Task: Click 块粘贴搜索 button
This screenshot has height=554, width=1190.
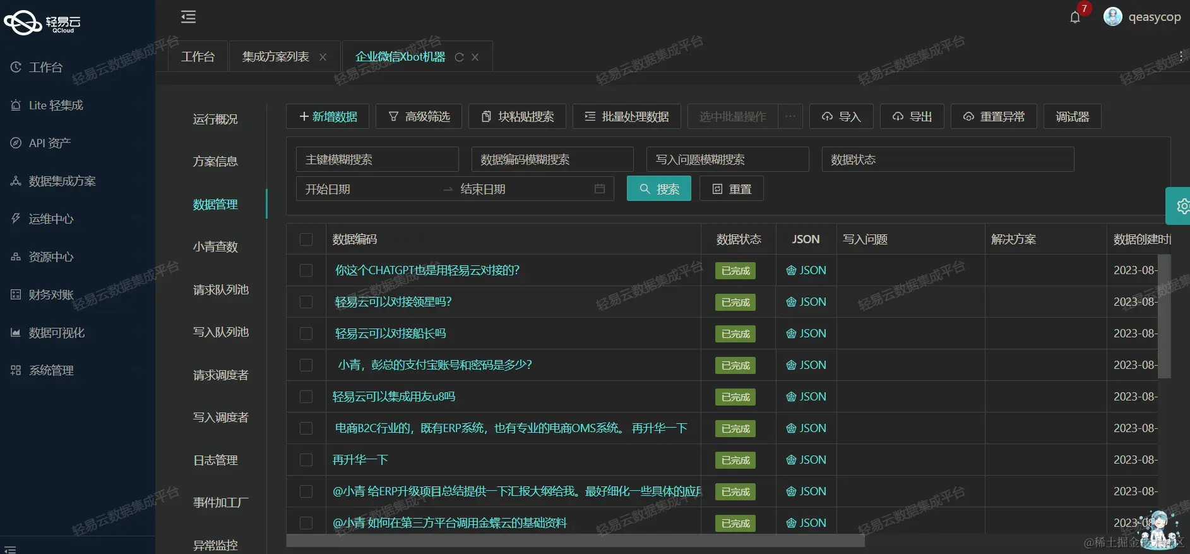Action: (x=517, y=116)
